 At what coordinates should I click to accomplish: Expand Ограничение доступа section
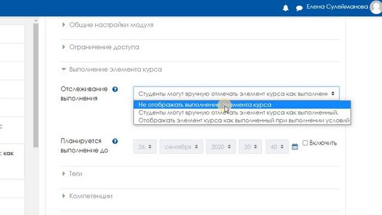(x=104, y=47)
